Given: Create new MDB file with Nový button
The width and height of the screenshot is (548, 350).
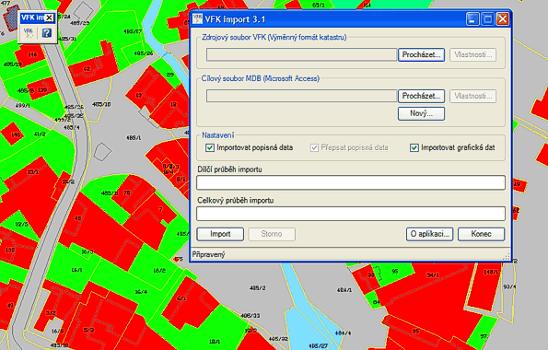Looking at the screenshot, I should click(x=421, y=113).
